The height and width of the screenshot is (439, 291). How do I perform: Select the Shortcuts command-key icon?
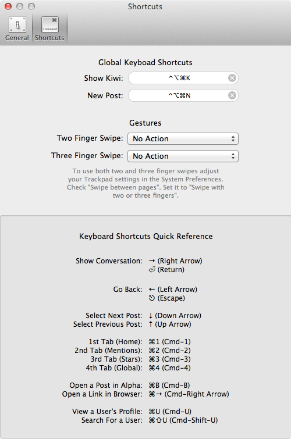(x=49, y=24)
